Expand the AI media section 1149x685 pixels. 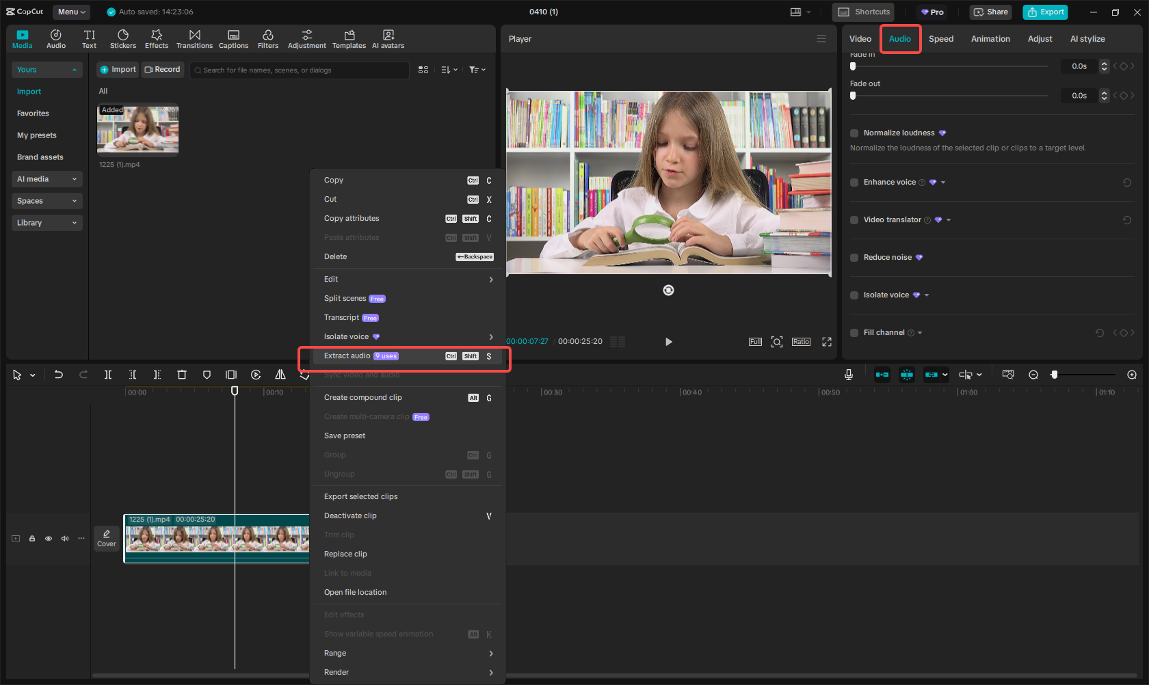point(47,179)
